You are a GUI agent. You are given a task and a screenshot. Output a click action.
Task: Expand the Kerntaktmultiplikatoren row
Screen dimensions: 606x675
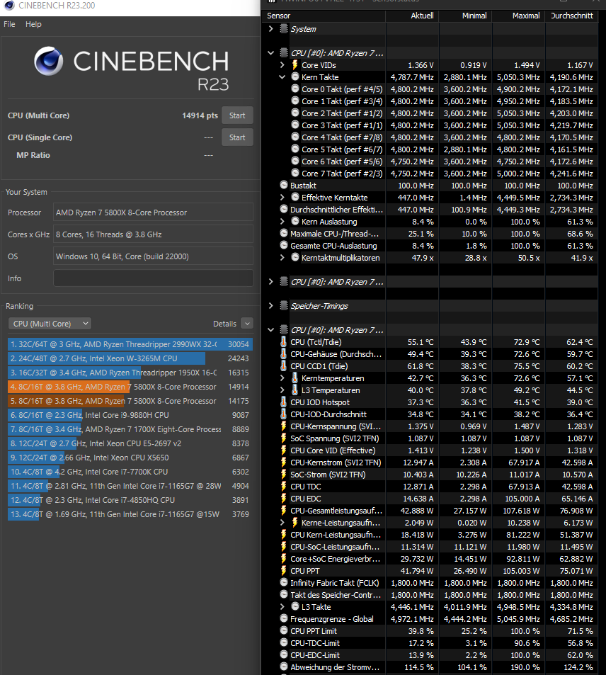point(282,257)
